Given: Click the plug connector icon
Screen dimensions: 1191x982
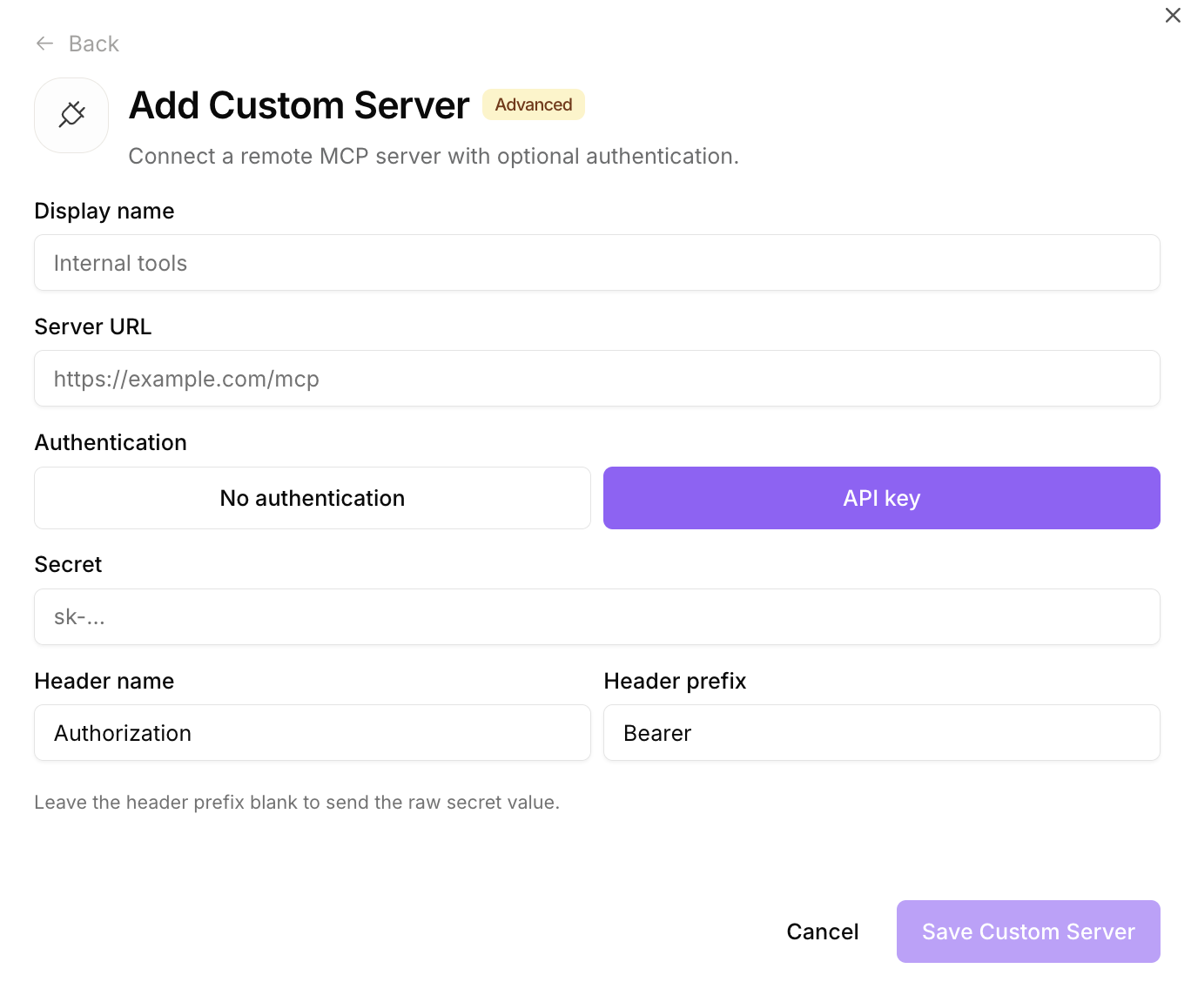Looking at the screenshot, I should pyautogui.click(x=71, y=115).
